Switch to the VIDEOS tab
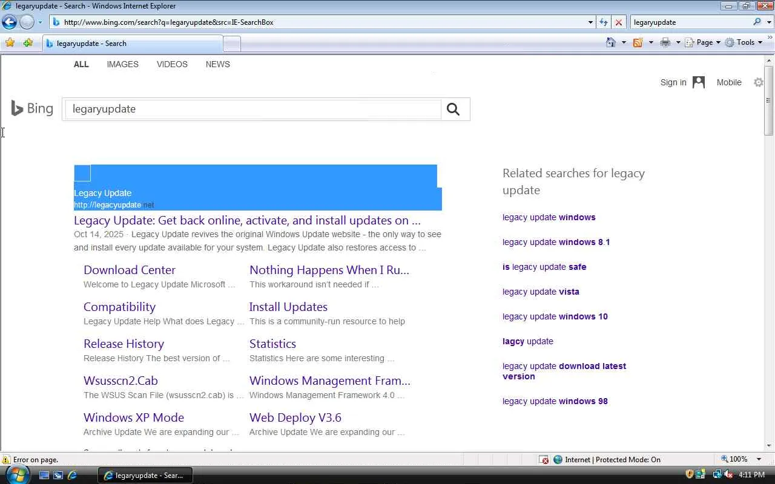 click(172, 64)
